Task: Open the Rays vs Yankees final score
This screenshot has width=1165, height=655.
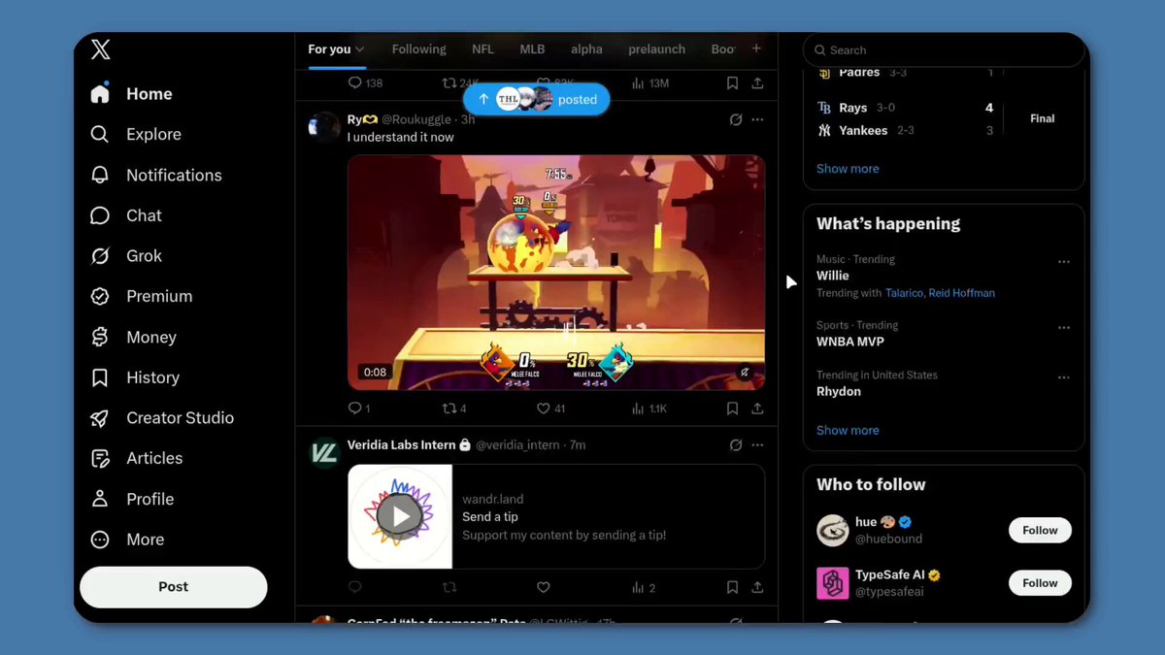Action: click(x=944, y=119)
